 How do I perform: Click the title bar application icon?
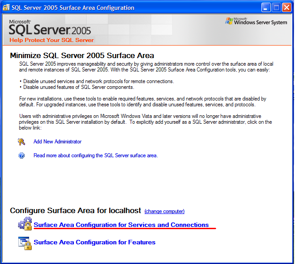click(x=6, y=8)
